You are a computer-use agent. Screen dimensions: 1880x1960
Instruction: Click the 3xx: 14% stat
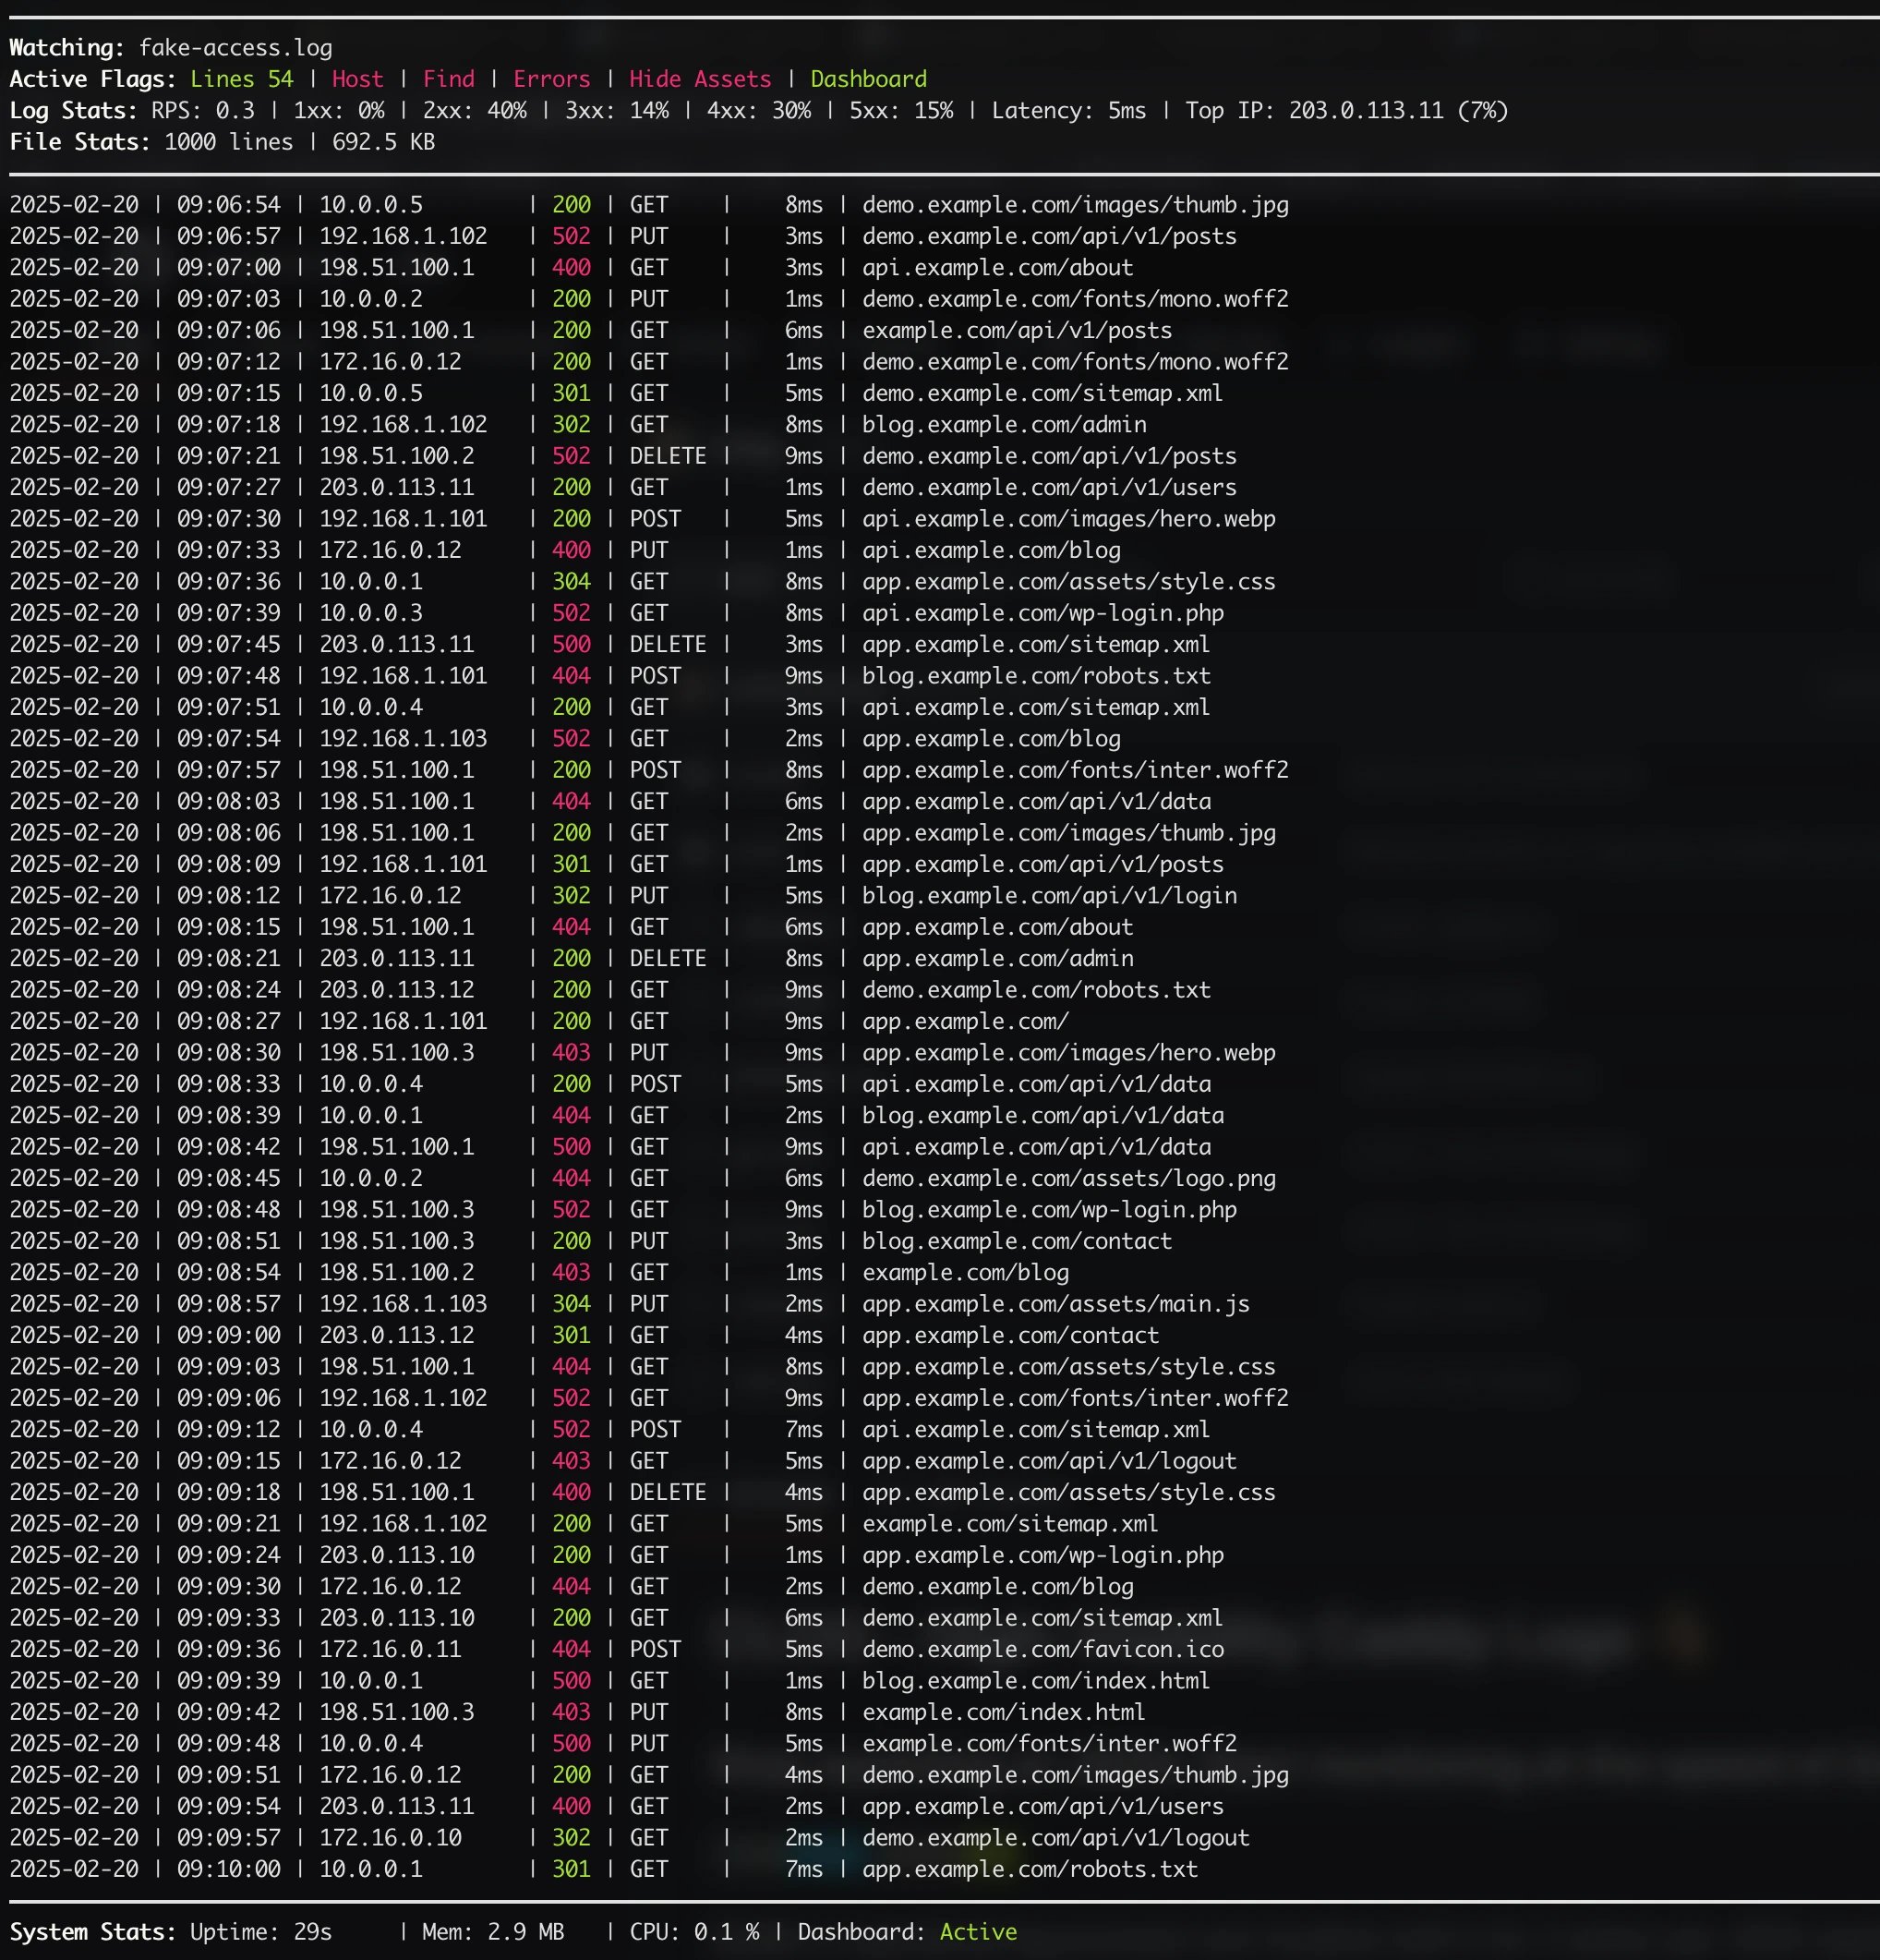(x=617, y=111)
